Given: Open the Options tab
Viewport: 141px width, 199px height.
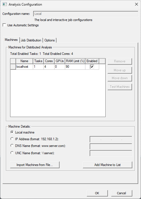Looking at the screenshot, I should click(49, 40).
